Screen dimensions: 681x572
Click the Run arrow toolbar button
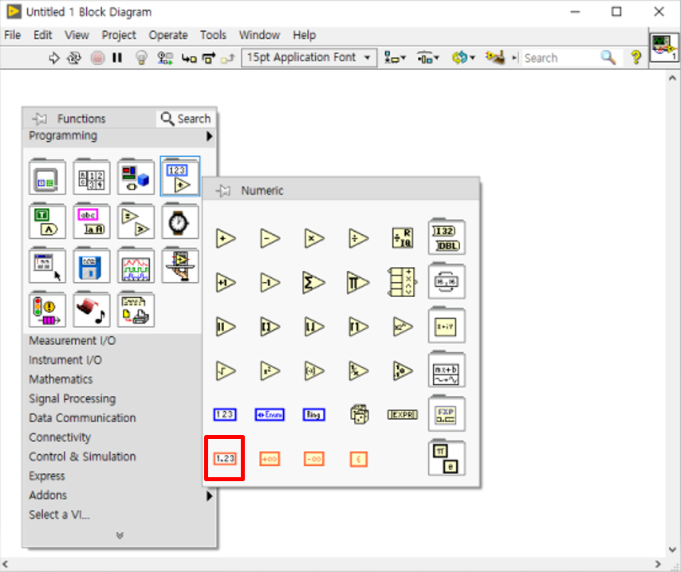click(54, 57)
